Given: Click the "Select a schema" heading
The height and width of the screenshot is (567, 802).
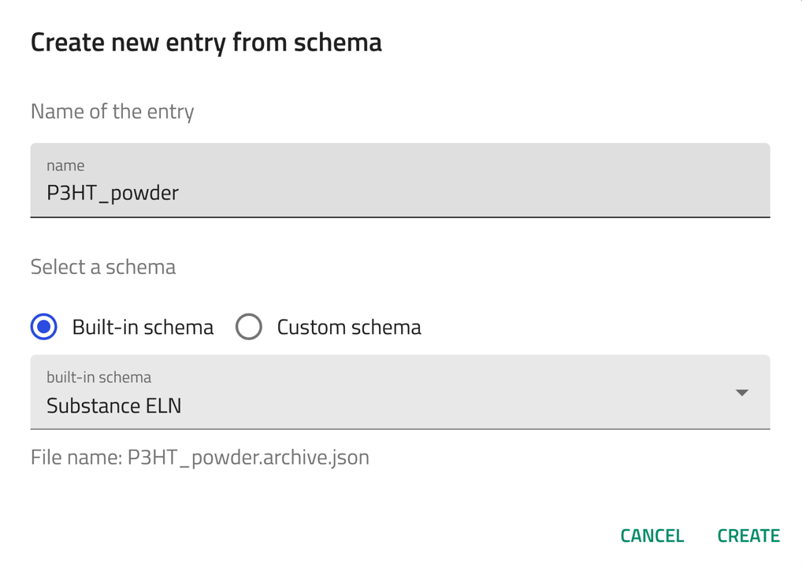Looking at the screenshot, I should [103, 267].
